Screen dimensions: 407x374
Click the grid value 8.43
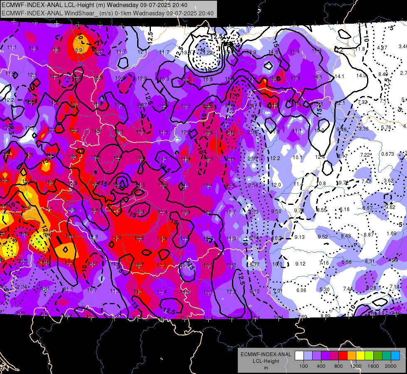(346, 236)
